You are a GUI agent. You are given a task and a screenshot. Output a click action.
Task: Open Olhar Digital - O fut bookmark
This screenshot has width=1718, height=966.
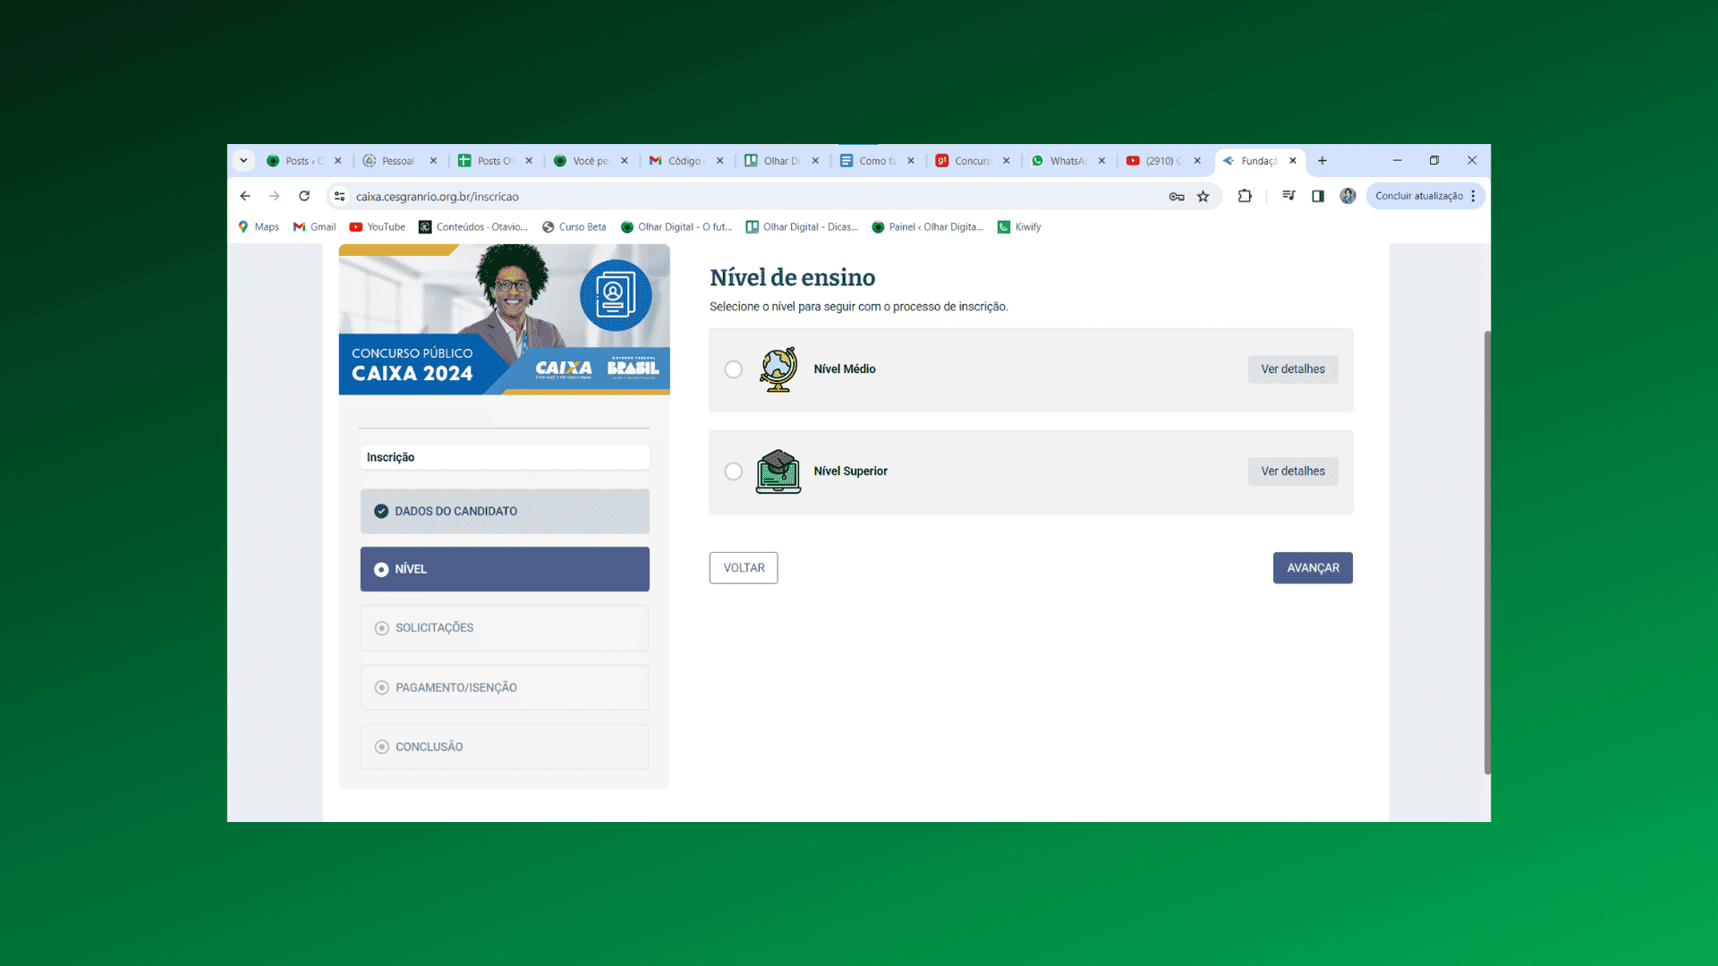[x=676, y=227]
